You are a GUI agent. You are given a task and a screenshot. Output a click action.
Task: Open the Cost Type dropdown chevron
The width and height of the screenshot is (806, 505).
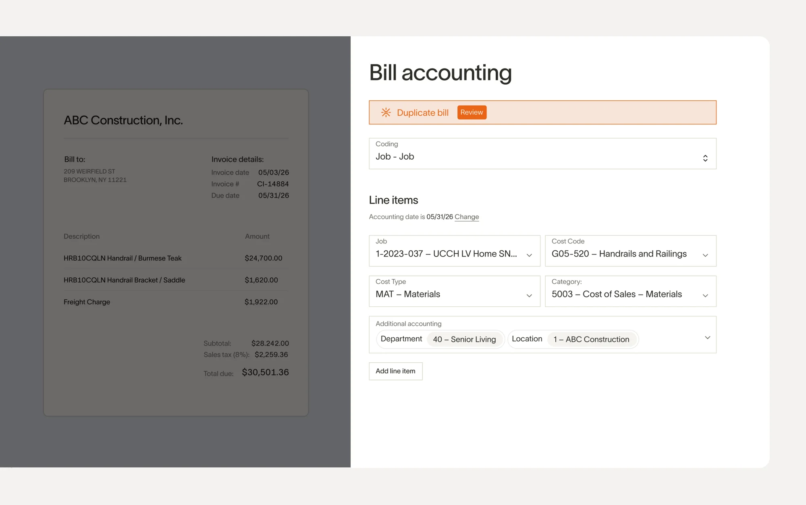point(529,296)
